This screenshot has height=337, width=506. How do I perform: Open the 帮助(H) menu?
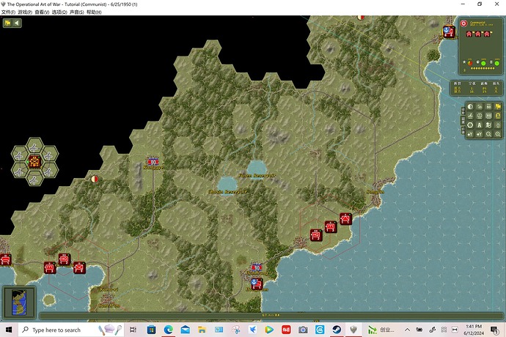click(x=94, y=12)
